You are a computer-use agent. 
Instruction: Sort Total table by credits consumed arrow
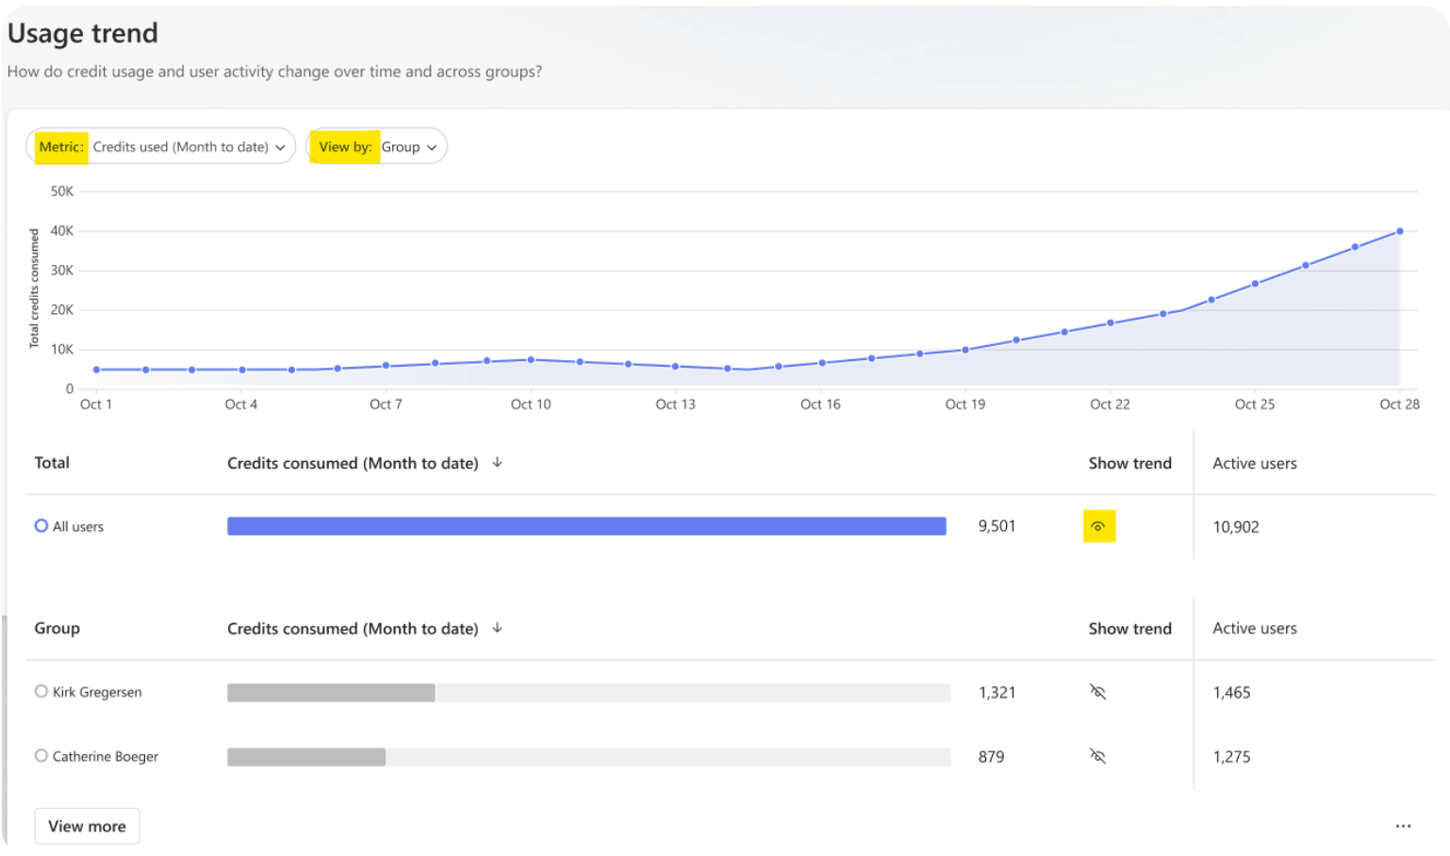pyautogui.click(x=498, y=462)
